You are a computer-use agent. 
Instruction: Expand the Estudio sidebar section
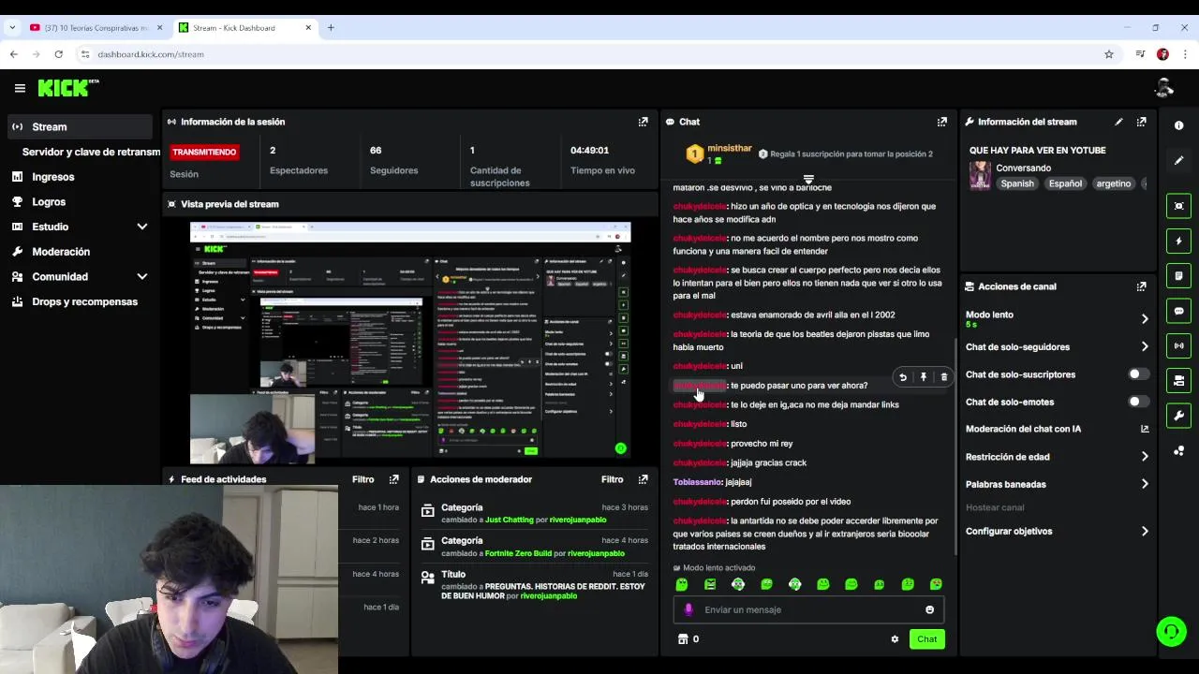click(142, 227)
